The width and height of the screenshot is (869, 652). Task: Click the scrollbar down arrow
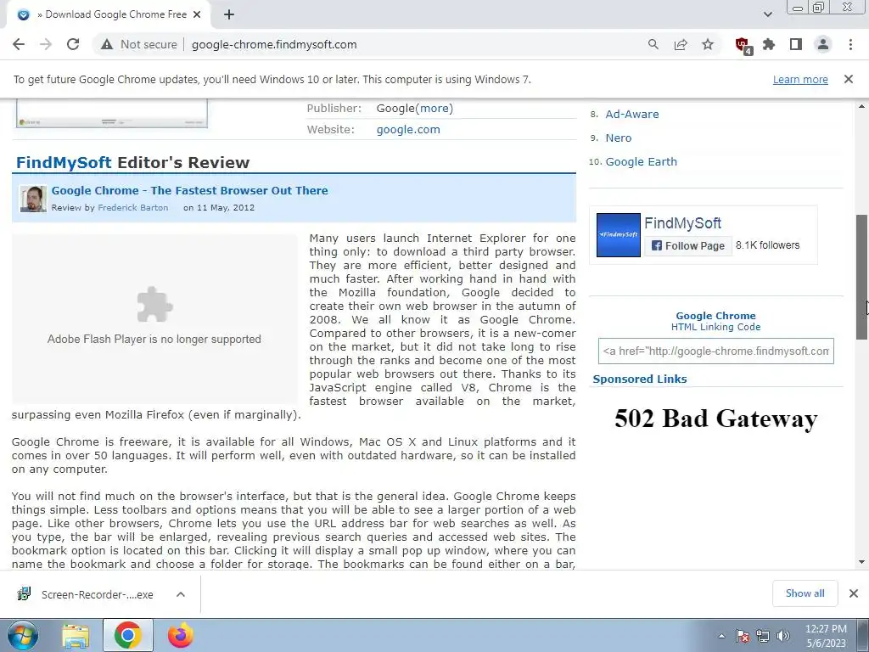861,562
